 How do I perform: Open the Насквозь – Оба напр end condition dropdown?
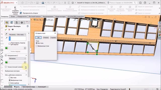click(17, 34)
